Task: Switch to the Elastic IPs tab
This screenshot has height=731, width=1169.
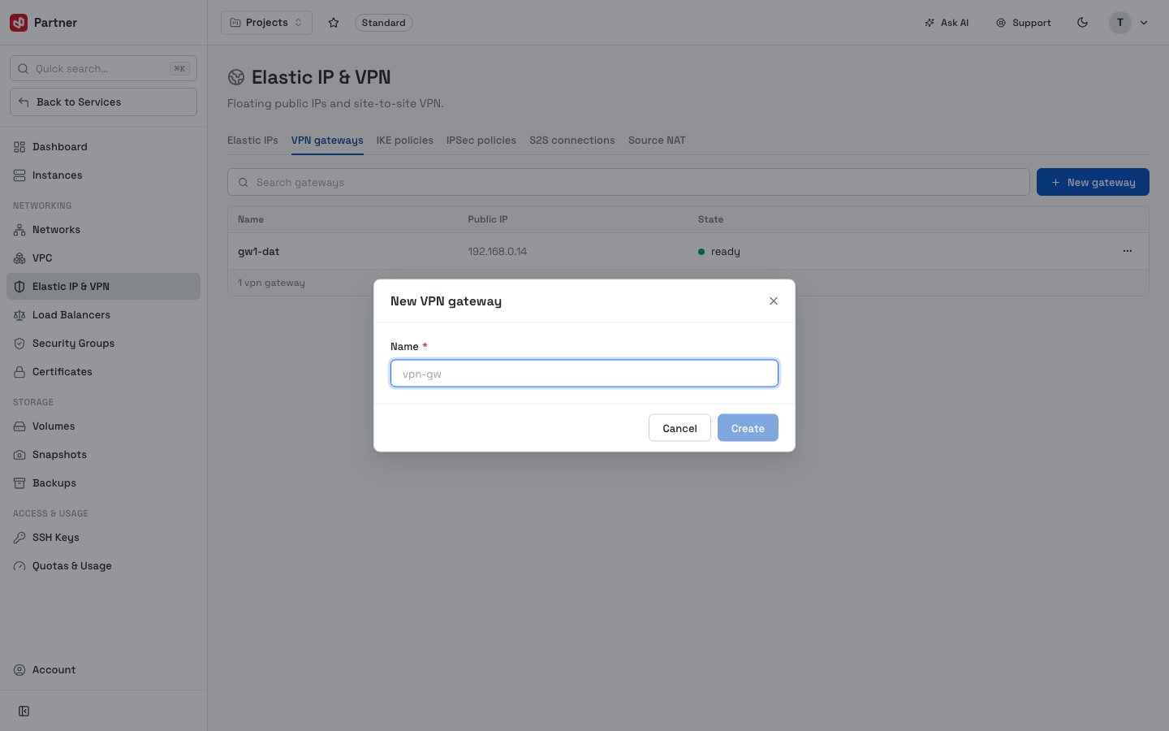Action: click(252, 141)
